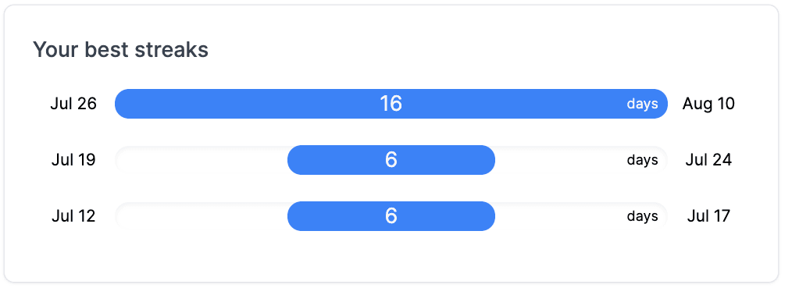Click the "days" label in the Jul 12 row
Image resolution: width=792 pixels, height=295 pixels.
tap(643, 216)
